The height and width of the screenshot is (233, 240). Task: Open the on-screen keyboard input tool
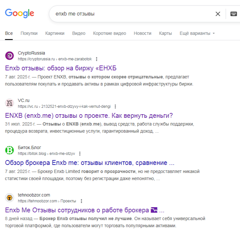coord(234,14)
